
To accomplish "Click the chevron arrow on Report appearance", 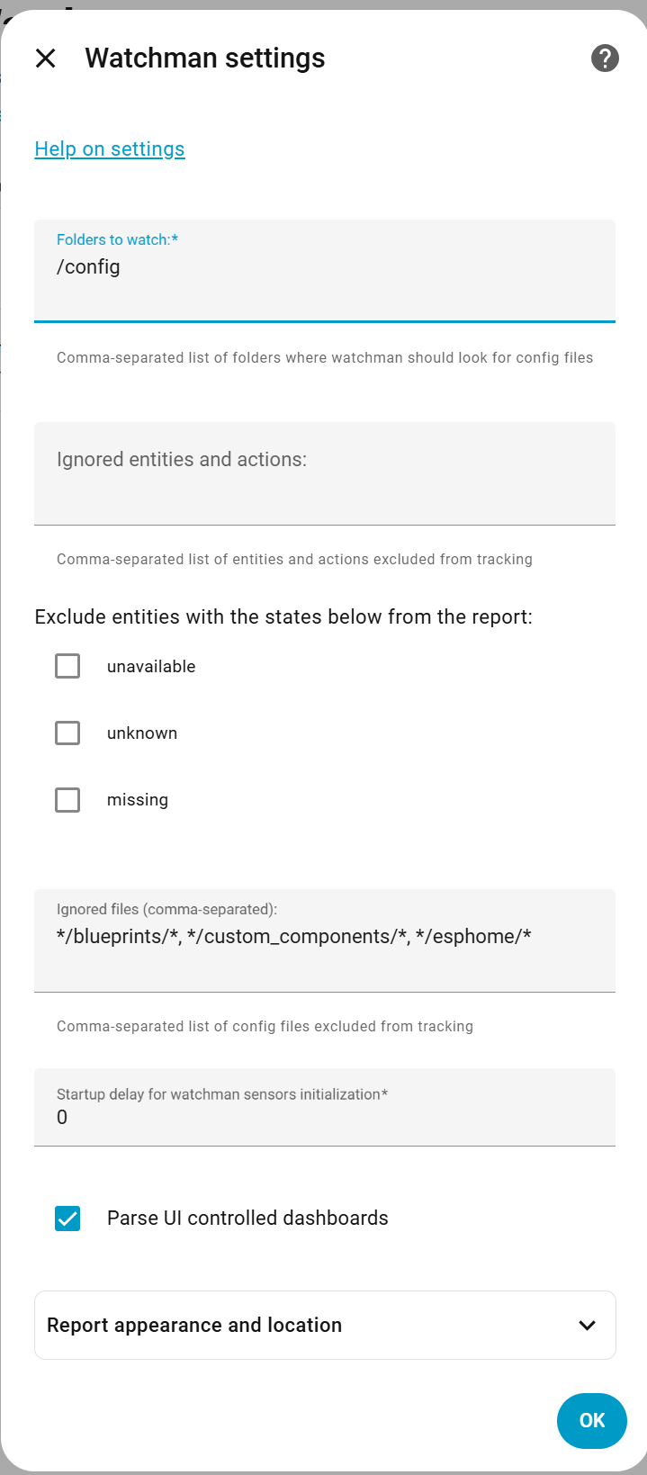I will 588,1325.
